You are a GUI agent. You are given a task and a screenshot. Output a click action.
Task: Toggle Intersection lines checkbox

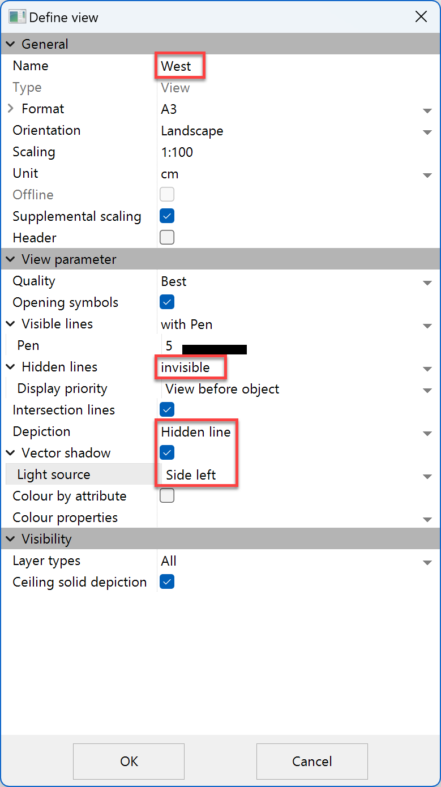(x=167, y=409)
